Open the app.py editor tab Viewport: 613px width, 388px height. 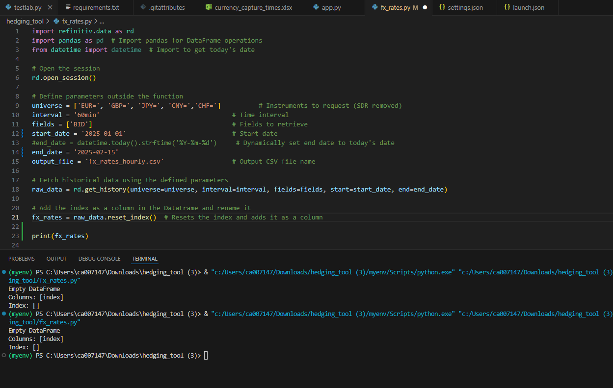(x=335, y=7)
